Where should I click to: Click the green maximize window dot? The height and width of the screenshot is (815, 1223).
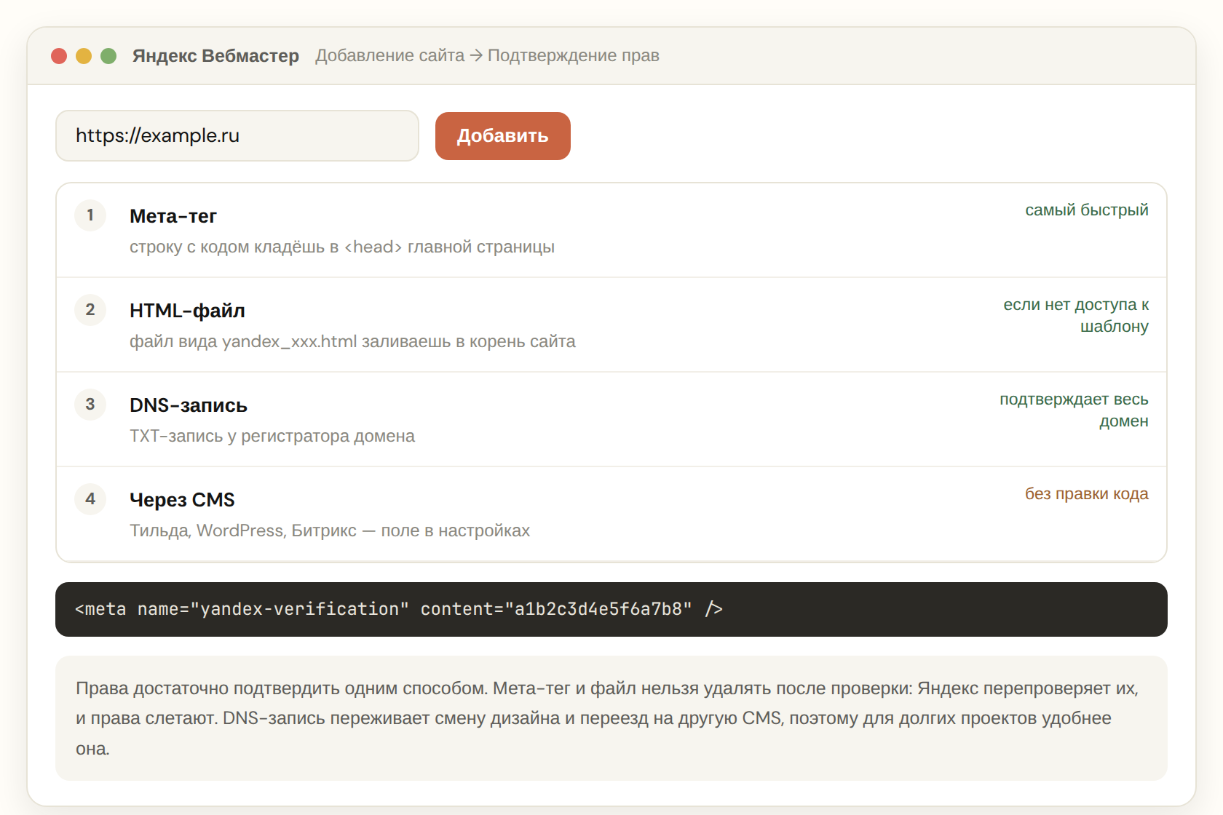tap(108, 56)
